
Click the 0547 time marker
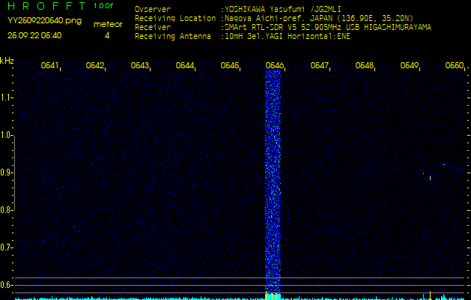coord(319,65)
